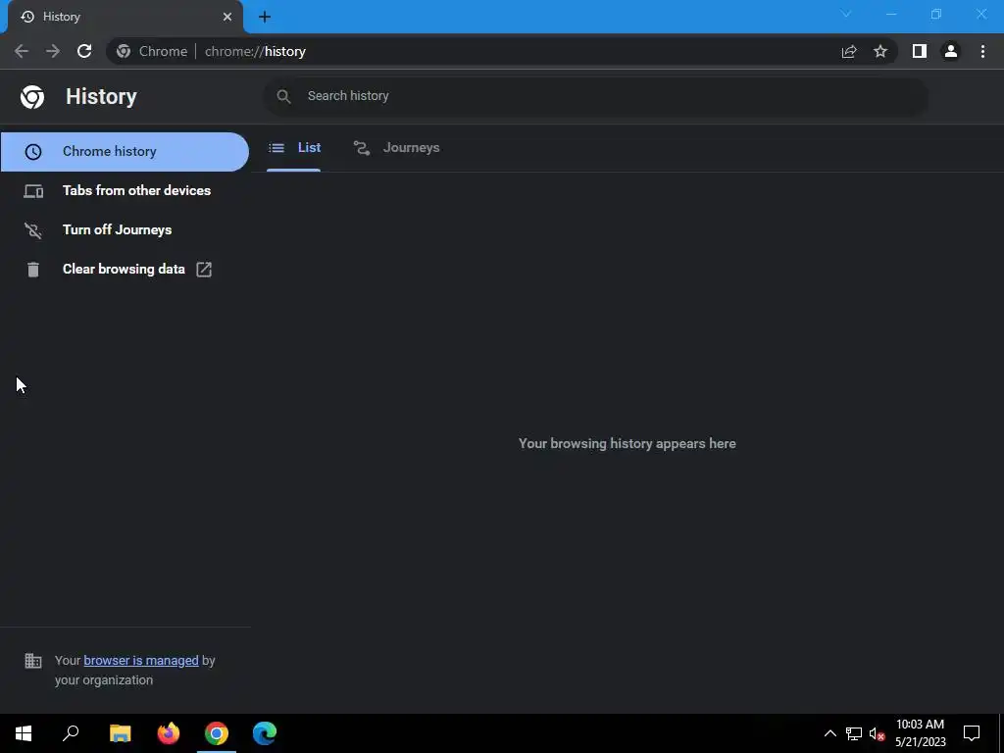Reload the history page

click(84, 51)
